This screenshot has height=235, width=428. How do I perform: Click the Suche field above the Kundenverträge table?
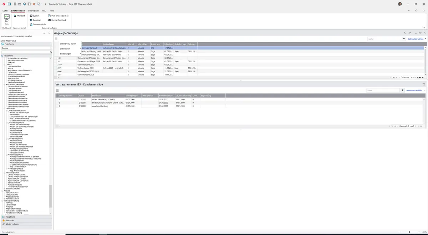pos(383,90)
